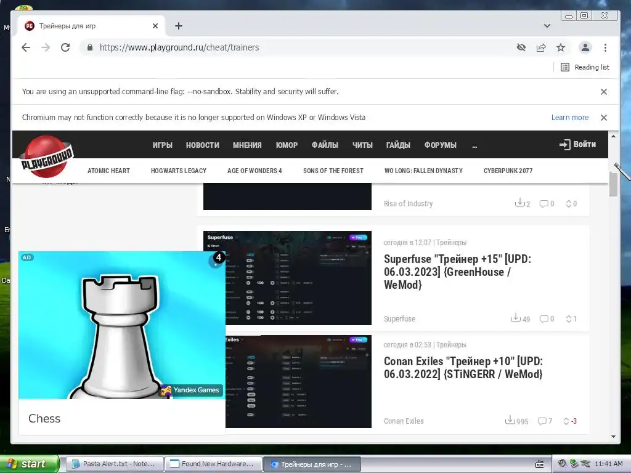631x473 pixels.
Task: Expand the more menu ellipsis
Action: (x=474, y=146)
